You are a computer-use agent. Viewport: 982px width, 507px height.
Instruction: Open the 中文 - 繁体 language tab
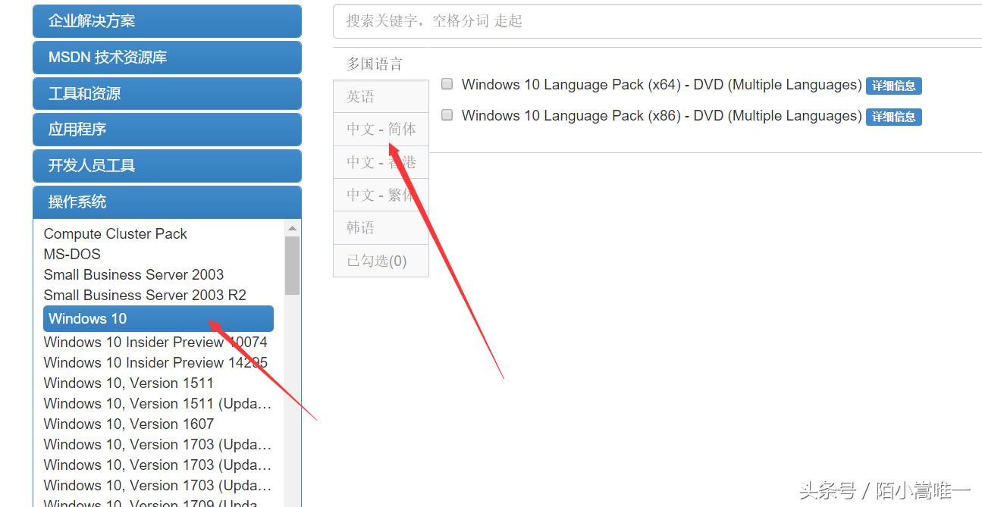381,195
